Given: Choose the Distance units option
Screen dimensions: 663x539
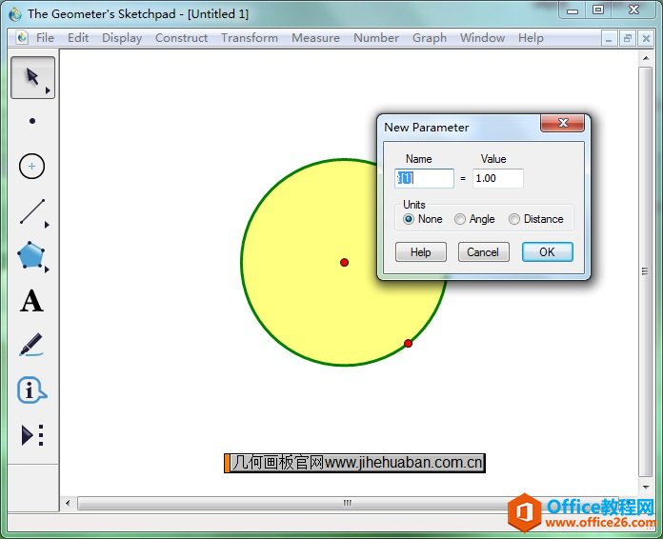Looking at the screenshot, I should click(536, 219).
